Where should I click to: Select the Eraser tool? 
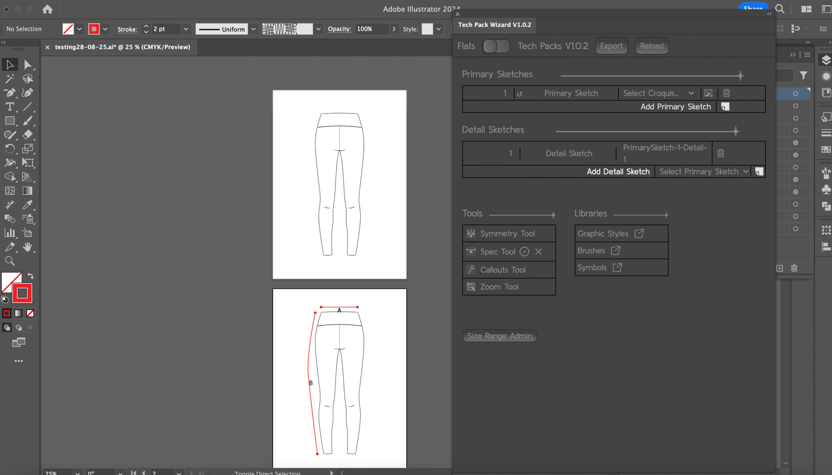[x=28, y=135]
